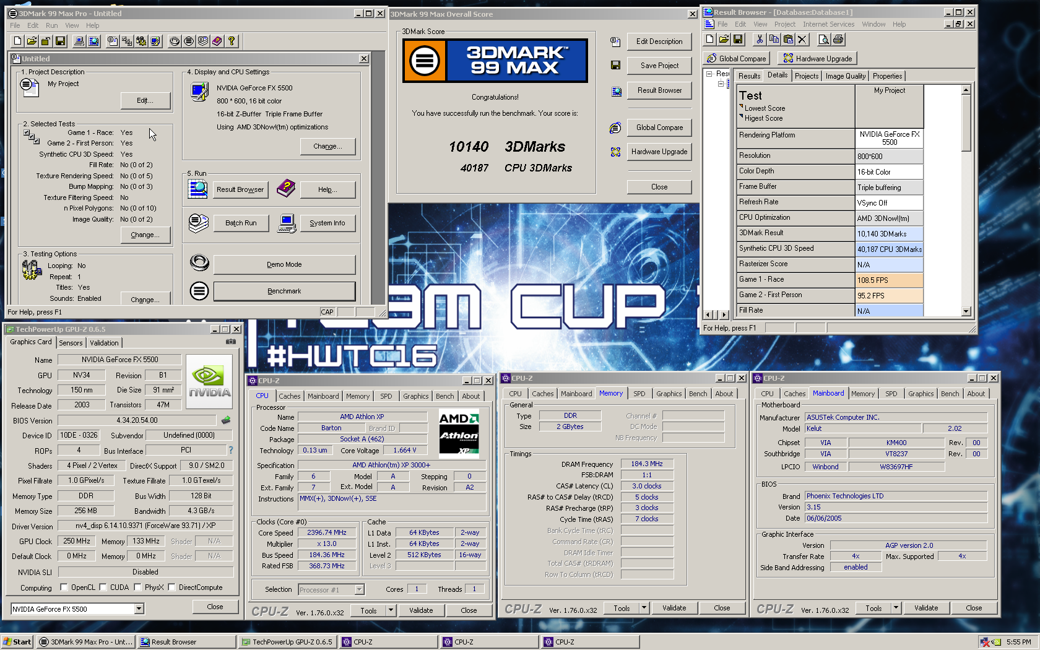Click 10,140 3DMarks result cell
Viewport: 1040px width, 650px height.
point(889,234)
